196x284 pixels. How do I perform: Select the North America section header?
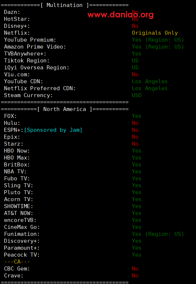[x=64, y=109]
